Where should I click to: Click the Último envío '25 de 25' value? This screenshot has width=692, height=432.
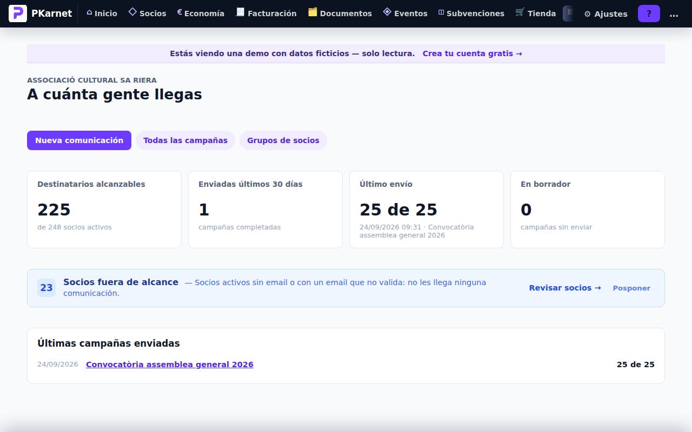398,210
